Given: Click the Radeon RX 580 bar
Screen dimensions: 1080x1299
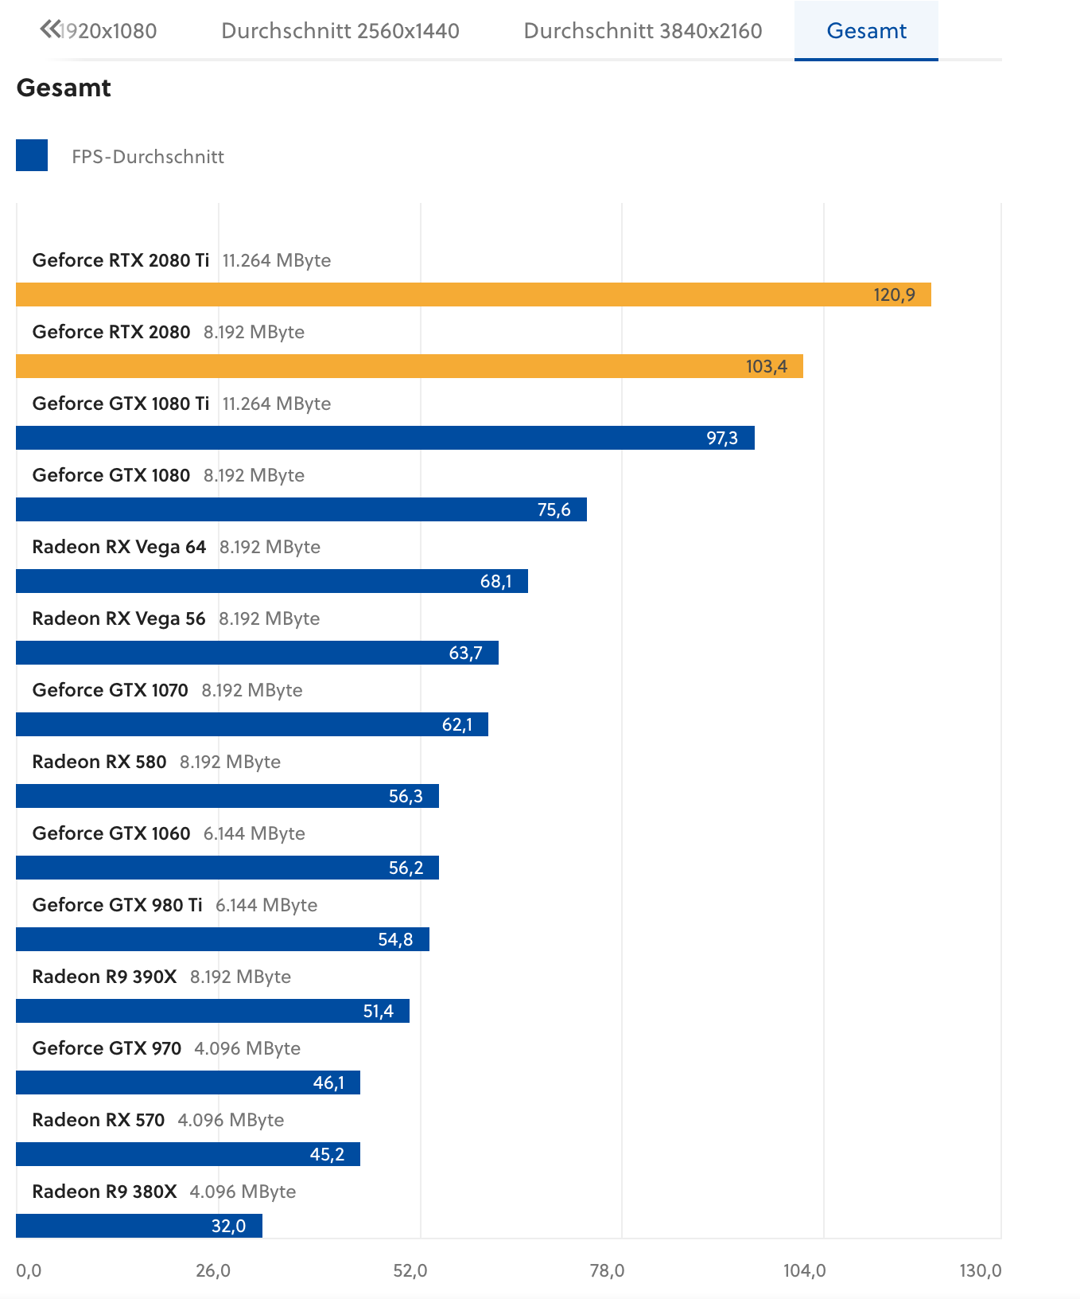Looking at the screenshot, I should 227,796.
